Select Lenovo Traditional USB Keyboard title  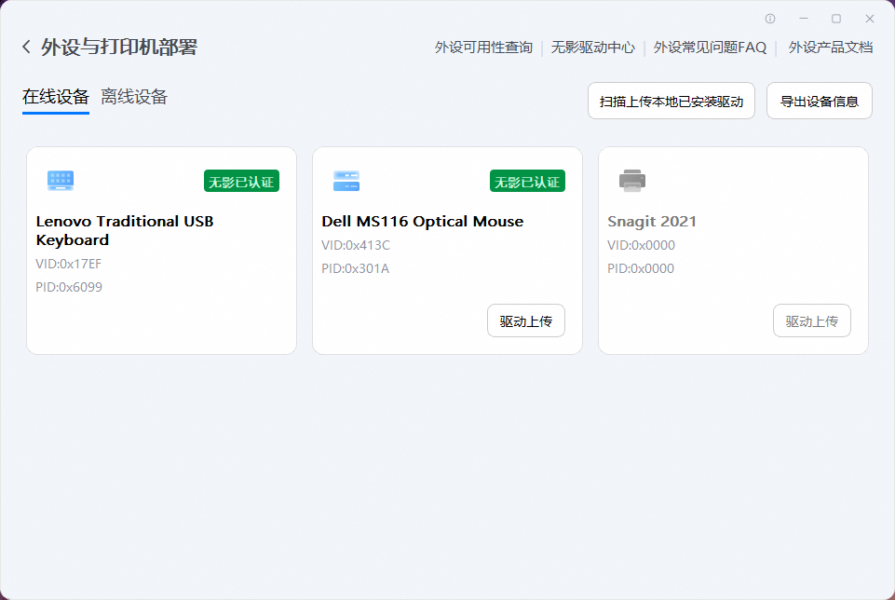tap(125, 231)
